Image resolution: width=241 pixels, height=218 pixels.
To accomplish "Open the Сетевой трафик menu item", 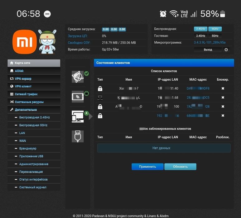I will [x=34, y=94].
